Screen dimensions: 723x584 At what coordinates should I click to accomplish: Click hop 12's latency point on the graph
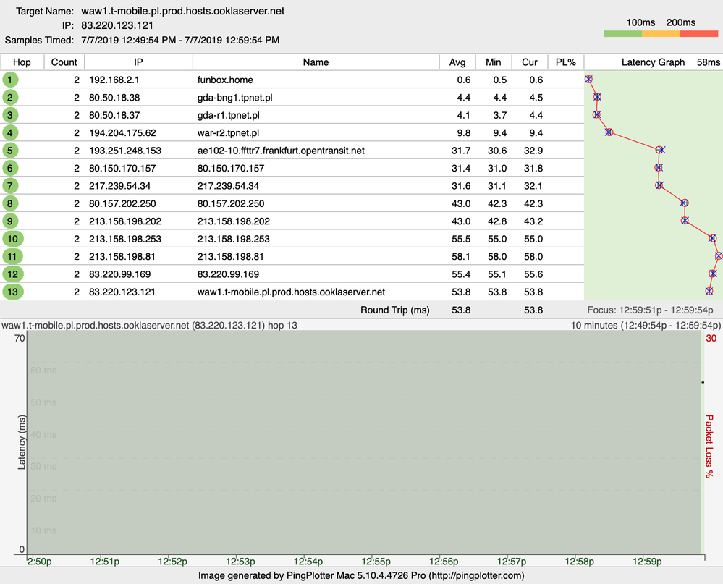(x=712, y=274)
